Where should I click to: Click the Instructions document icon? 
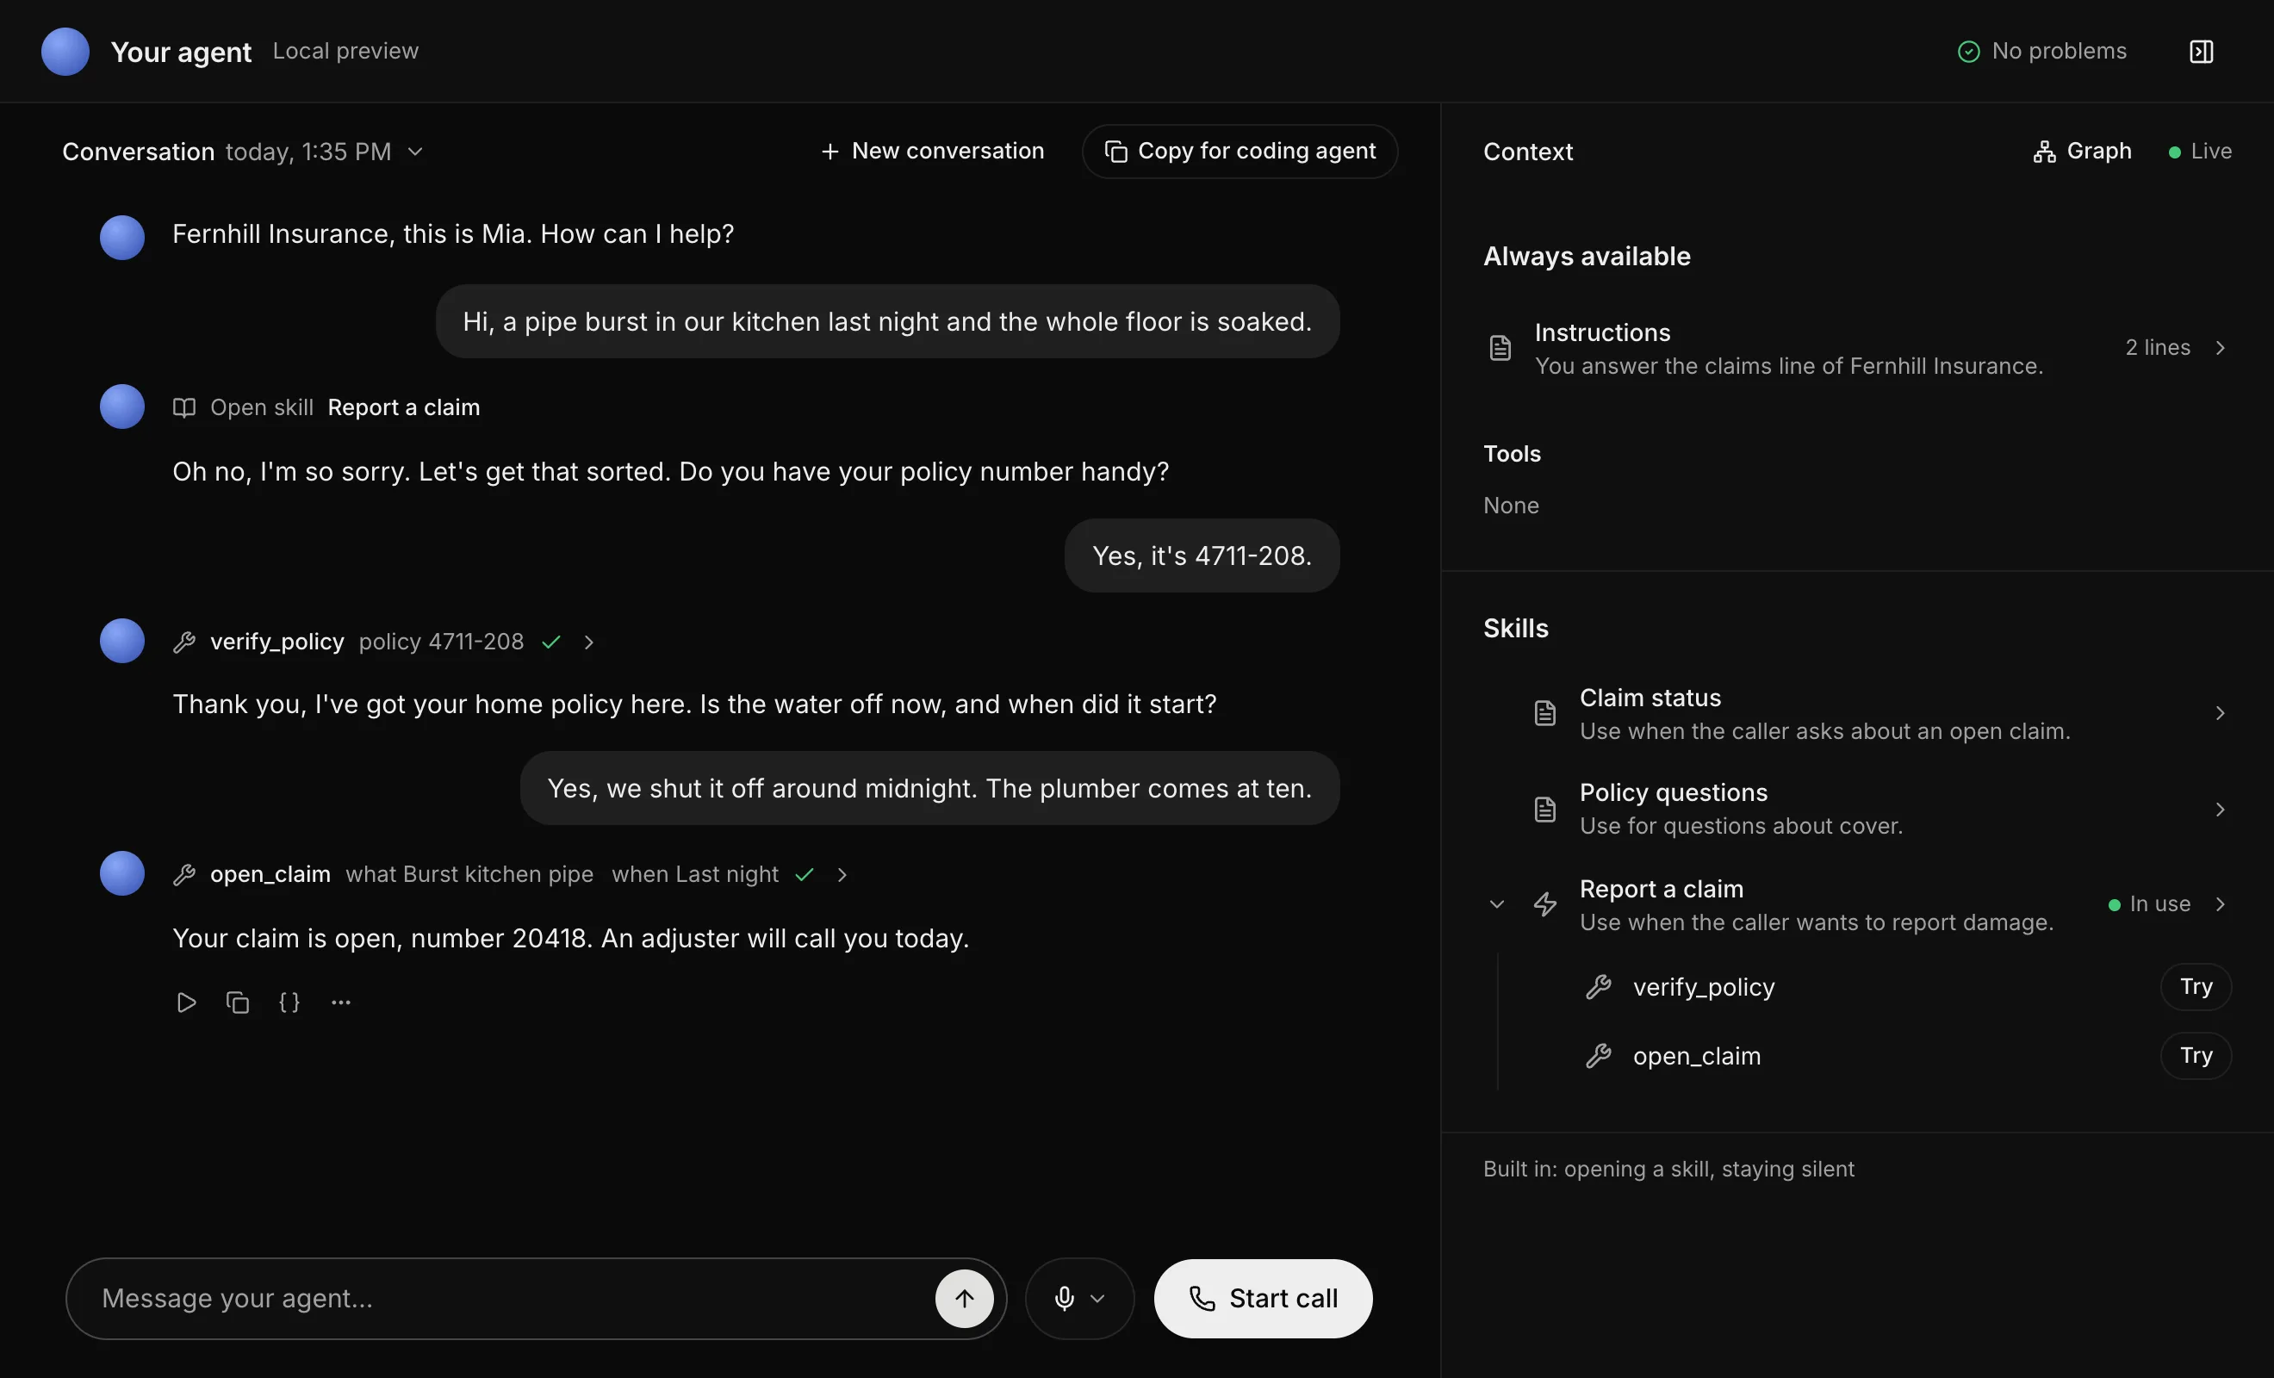pos(1500,348)
